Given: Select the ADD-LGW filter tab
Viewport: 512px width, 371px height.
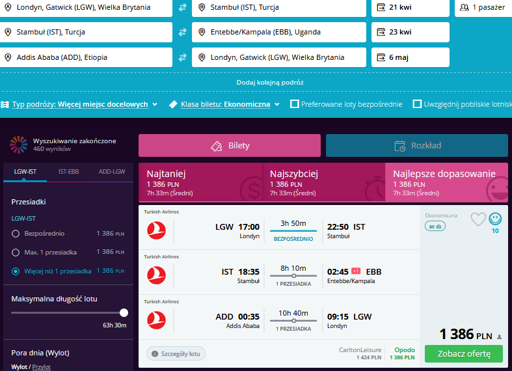Looking at the screenshot, I should pyautogui.click(x=112, y=172).
